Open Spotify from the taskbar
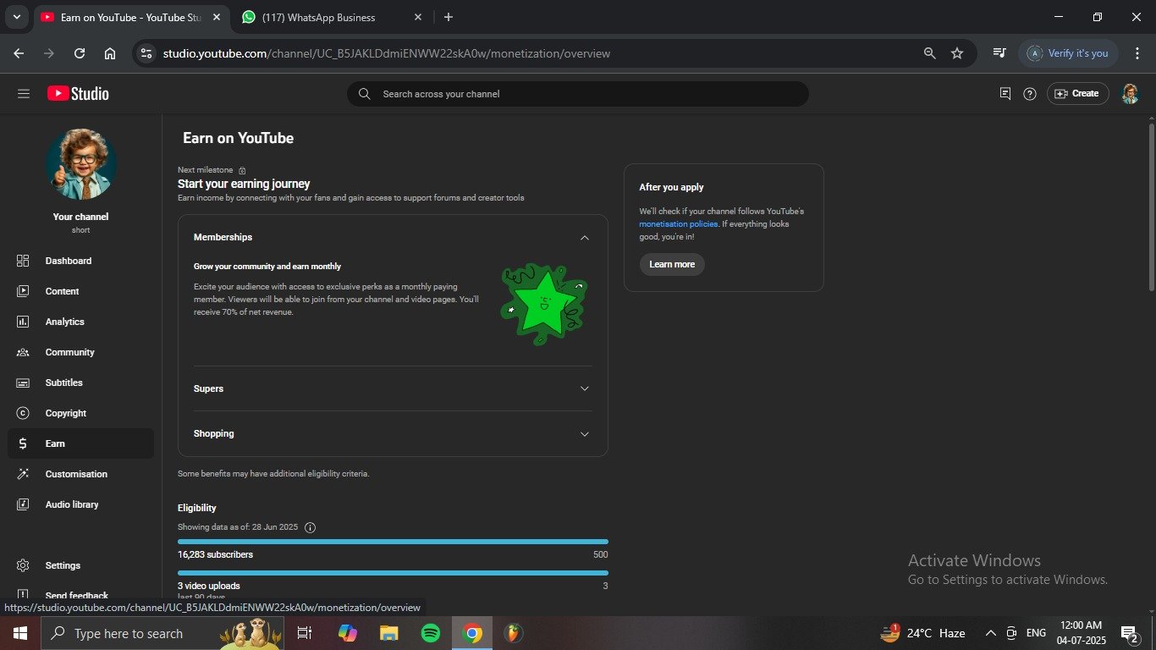Viewport: 1156px width, 650px height. coord(431,633)
